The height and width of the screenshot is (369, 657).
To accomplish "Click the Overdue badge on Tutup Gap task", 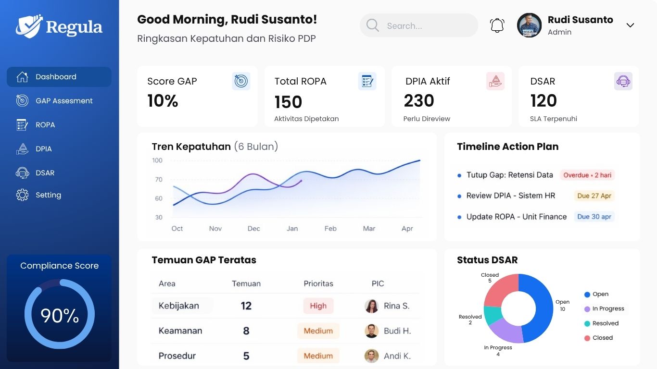I will (587, 175).
